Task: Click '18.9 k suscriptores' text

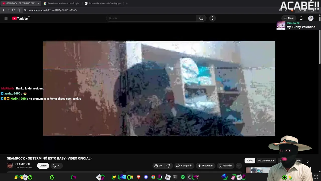Action: (x=24, y=167)
